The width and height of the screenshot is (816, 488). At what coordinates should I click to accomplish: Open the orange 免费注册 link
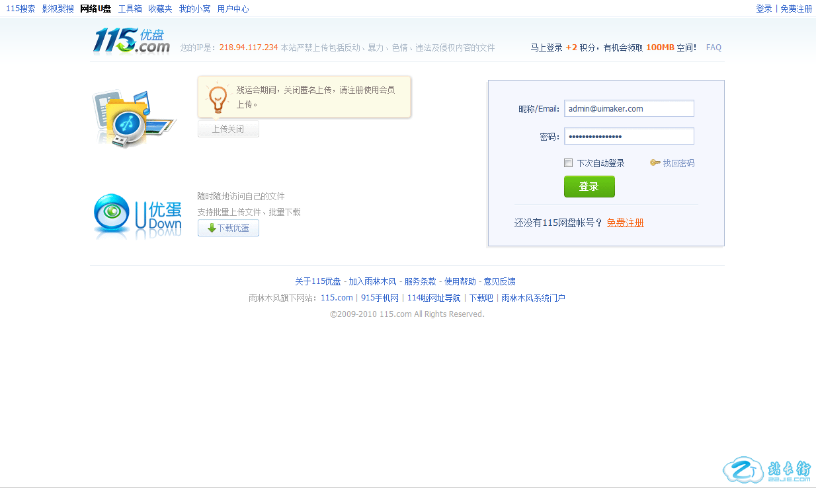(x=625, y=223)
